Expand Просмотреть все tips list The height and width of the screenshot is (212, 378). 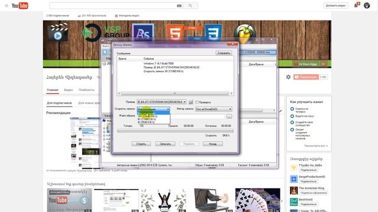tap(316, 146)
